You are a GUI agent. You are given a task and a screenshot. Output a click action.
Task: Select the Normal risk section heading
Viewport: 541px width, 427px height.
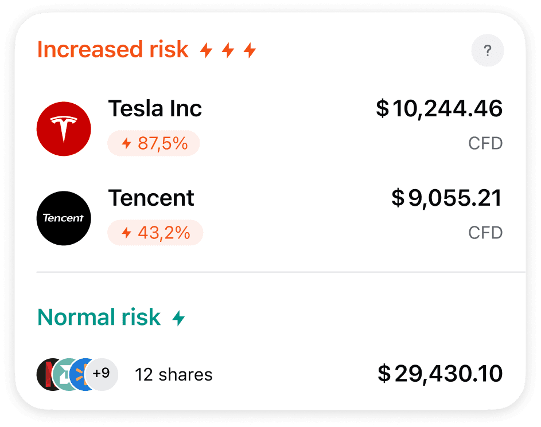coord(99,317)
